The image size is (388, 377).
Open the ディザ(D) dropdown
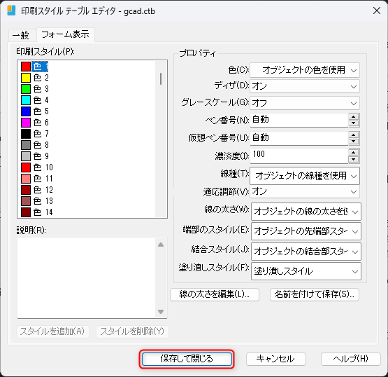pos(305,86)
